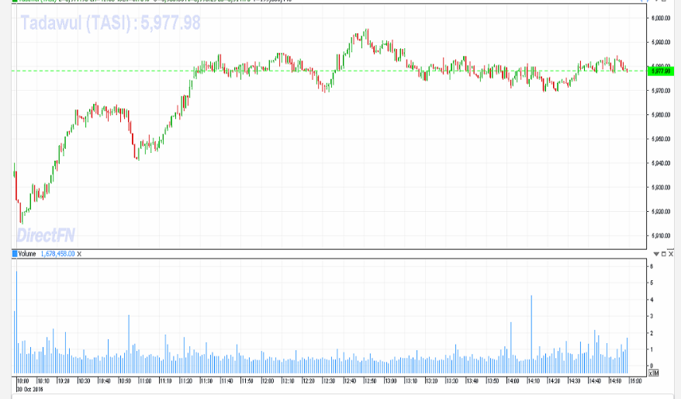Click the blue Volume color swatch
Screen dimensions: 681x399
(x=15, y=254)
